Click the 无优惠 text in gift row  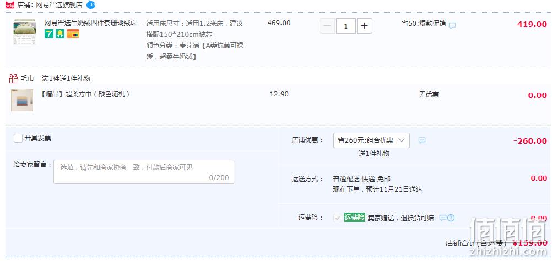[x=429, y=95]
